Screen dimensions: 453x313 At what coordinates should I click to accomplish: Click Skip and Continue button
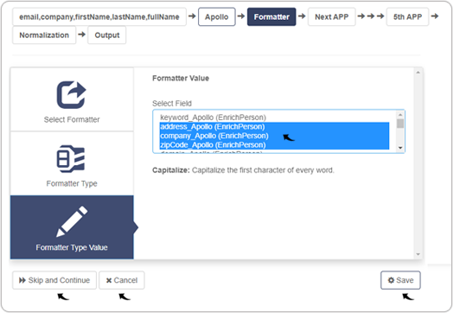(54, 280)
